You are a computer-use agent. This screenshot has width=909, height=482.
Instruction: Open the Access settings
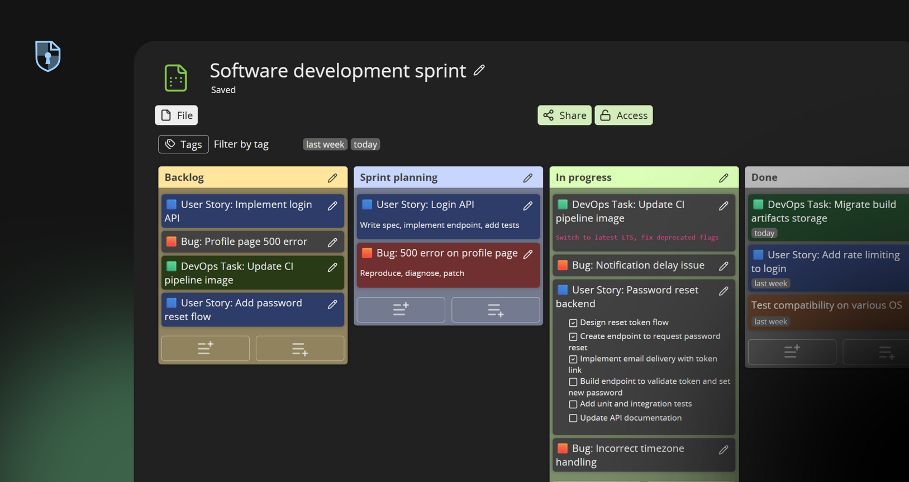coord(624,115)
